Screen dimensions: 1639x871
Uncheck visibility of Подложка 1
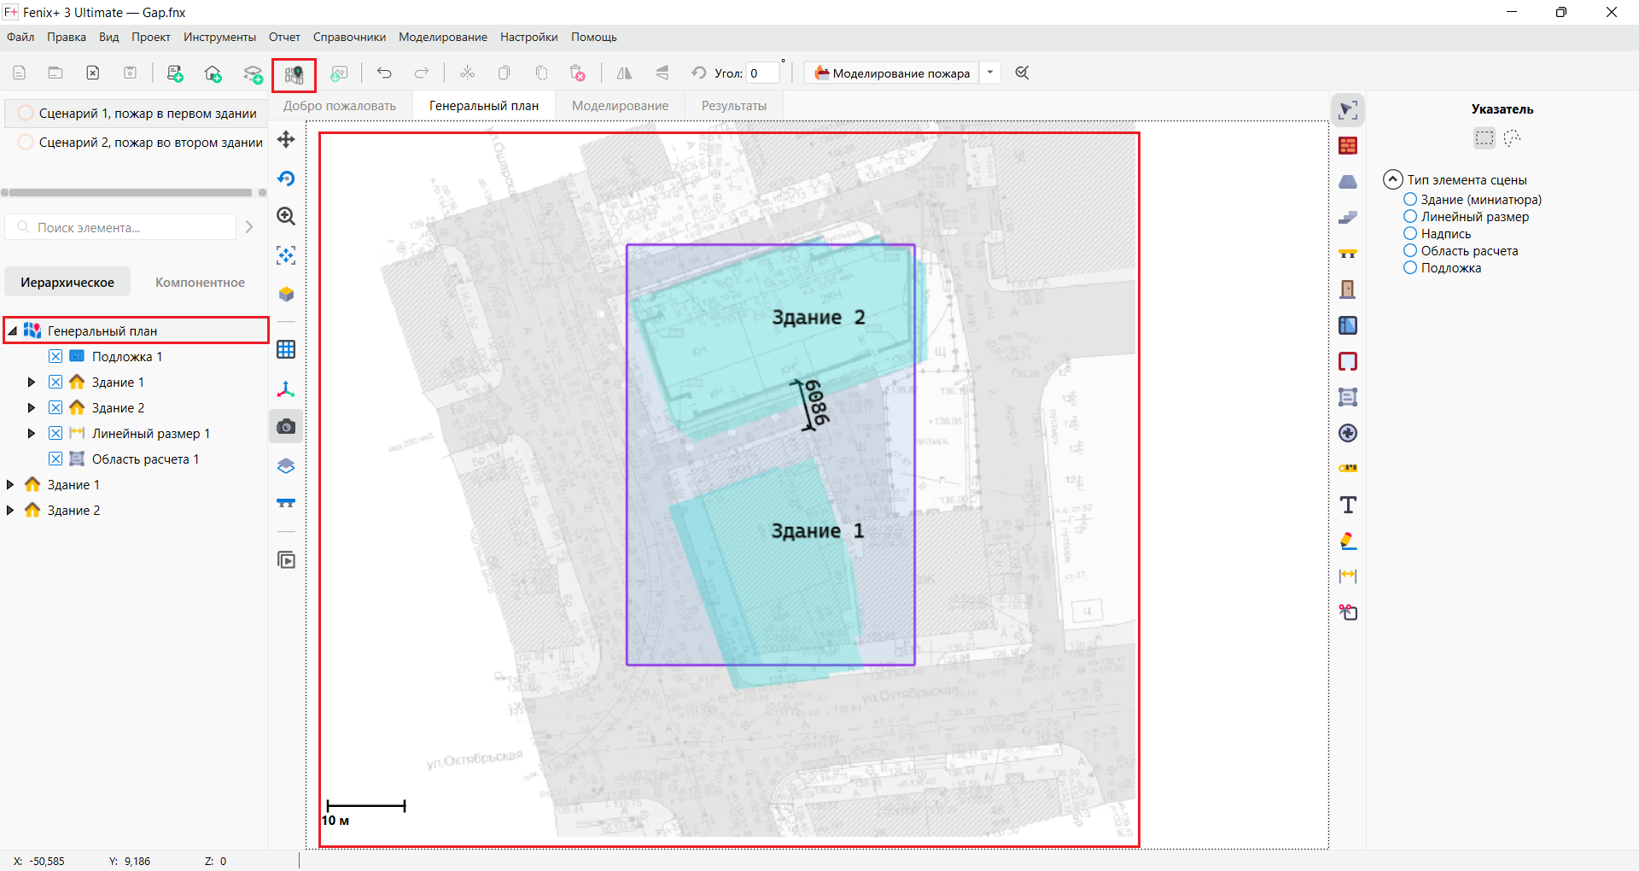(55, 357)
